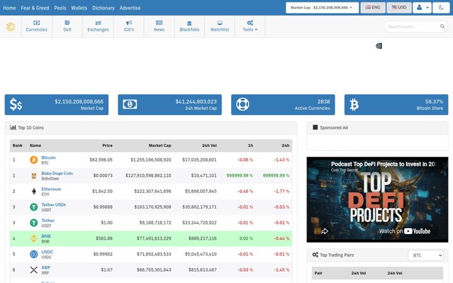The height and width of the screenshot is (283, 453).
Task: Go to Exchanges page
Action: pyautogui.click(x=98, y=26)
